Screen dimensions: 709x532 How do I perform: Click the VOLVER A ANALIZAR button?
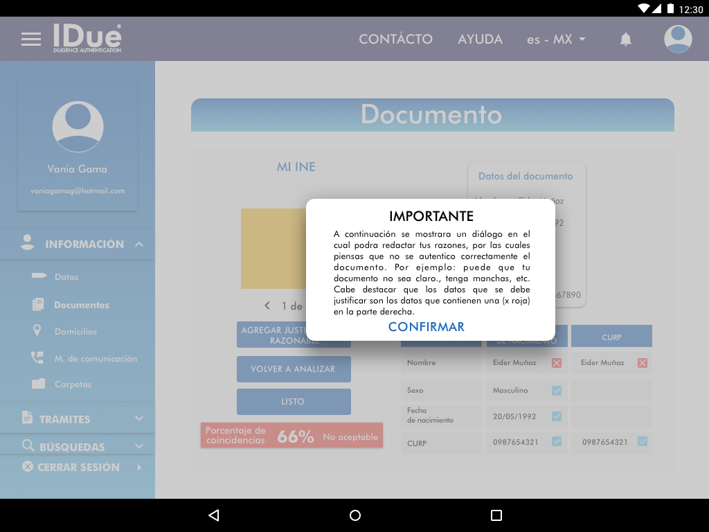coord(294,369)
